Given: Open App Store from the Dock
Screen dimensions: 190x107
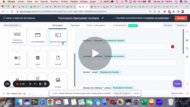Looking at the screenshot, I should click(105, 102).
